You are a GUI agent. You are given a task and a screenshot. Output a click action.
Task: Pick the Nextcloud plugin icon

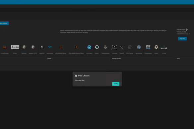pos(50,47)
